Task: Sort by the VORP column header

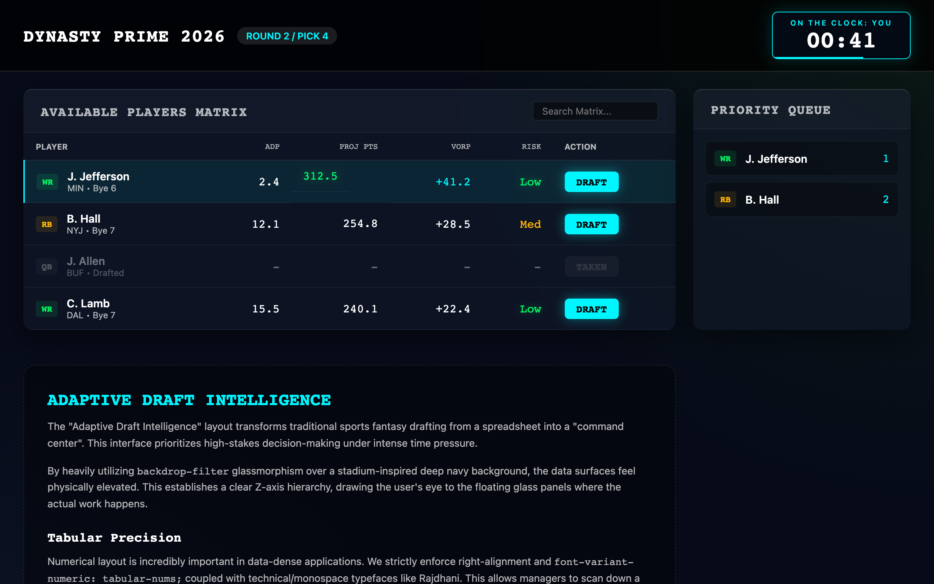Action: coord(460,147)
